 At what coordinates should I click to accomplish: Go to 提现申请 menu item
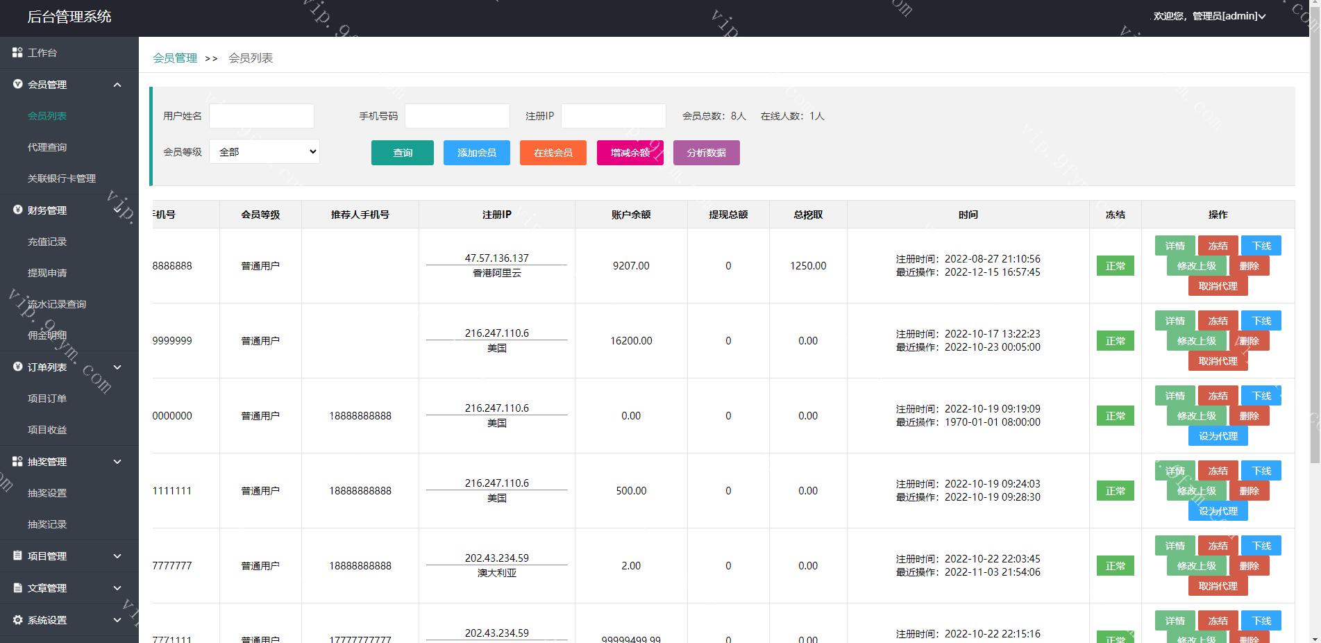(47, 273)
